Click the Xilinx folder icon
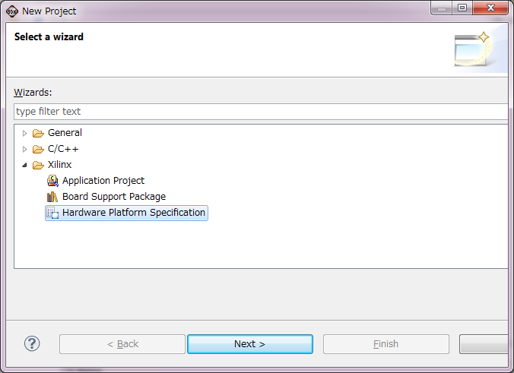514x373 pixels. 38,165
